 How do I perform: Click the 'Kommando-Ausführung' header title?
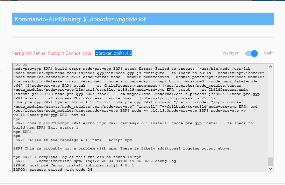(x=80, y=19)
